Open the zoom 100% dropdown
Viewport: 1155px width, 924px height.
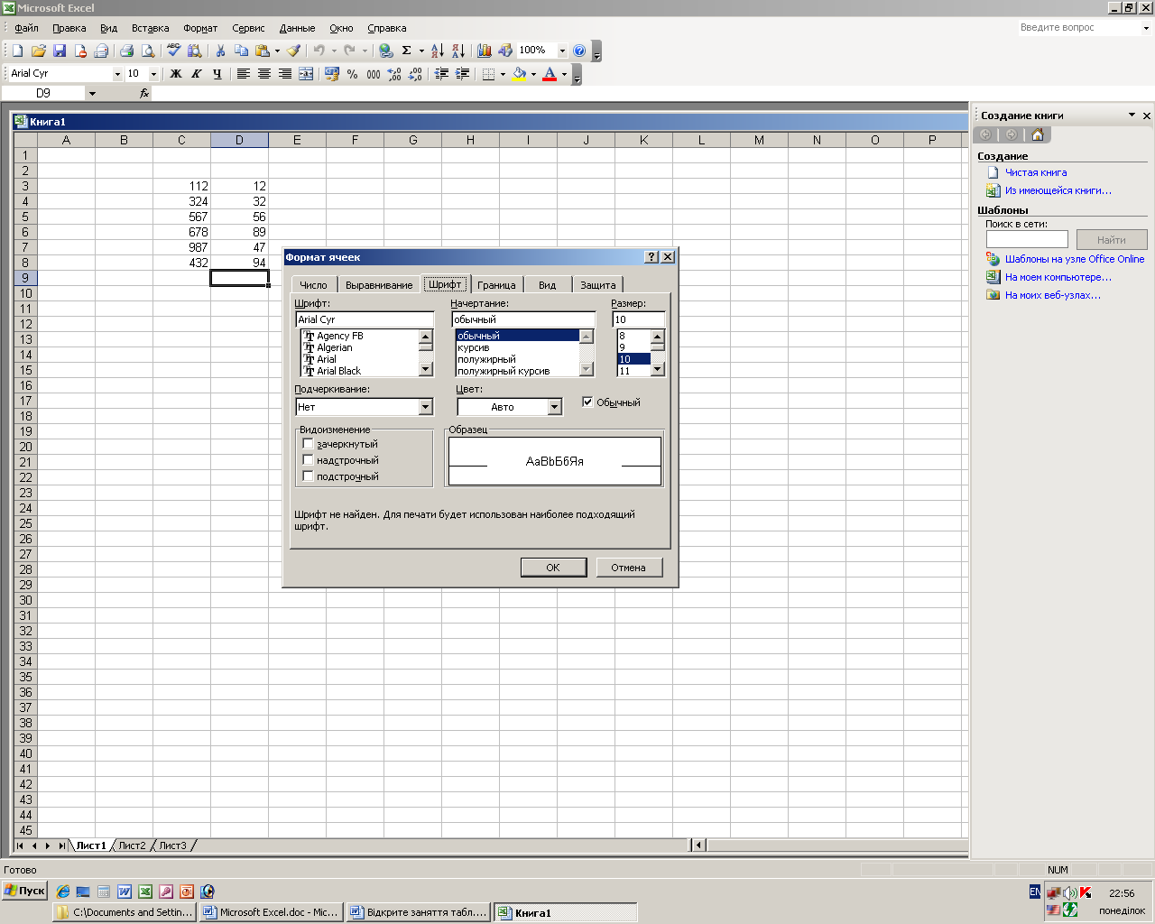pyautogui.click(x=562, y=51)
